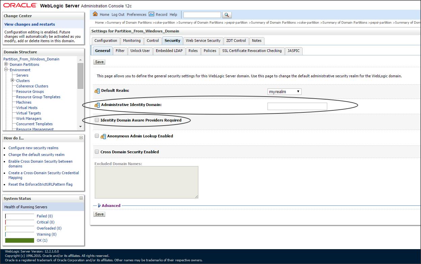Open Partition_From_Windows_Domain root node
The image size is (421, 264).
31,59
